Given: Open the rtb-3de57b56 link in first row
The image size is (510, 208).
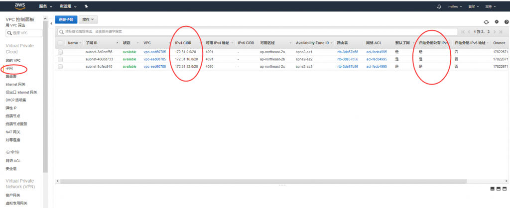Looking at the screenshot, I should click(347, 52).
